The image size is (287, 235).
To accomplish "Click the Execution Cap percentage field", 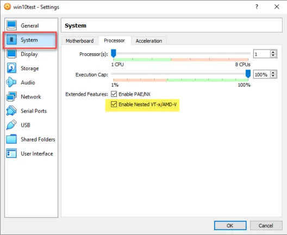I will click(x=262, y=75).
